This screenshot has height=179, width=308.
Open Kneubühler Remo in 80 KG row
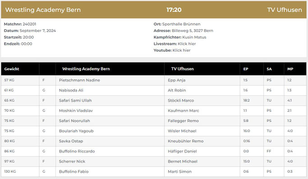click(x=186, y=141)
